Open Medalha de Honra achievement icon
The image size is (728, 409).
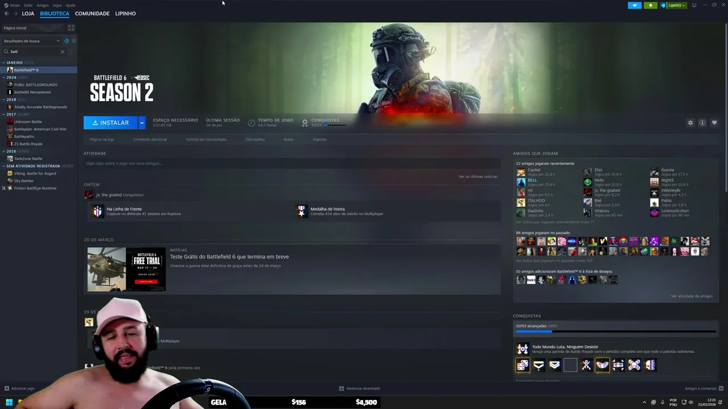(302, 211)
